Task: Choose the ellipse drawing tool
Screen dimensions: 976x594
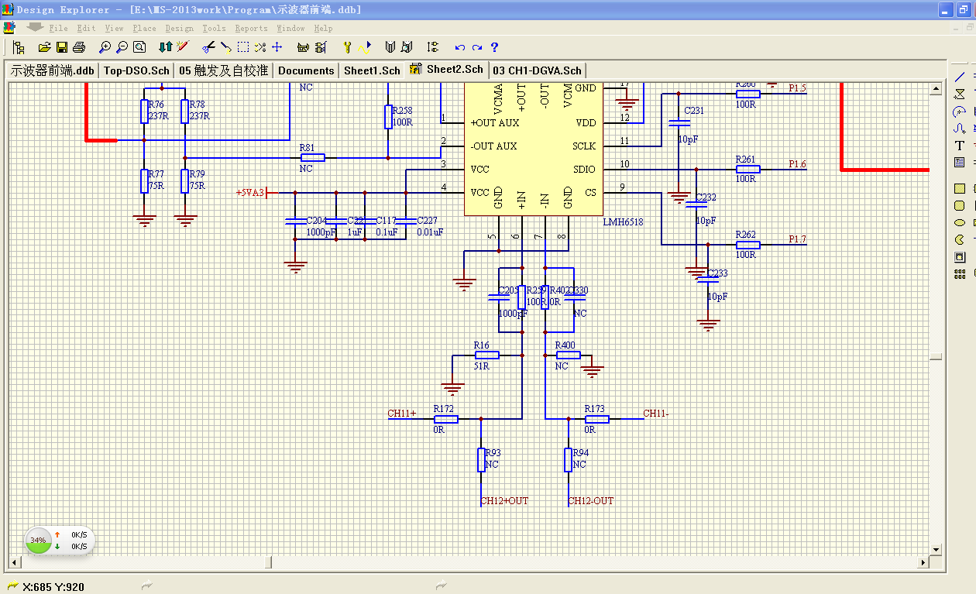Action: [x=960, y=222]
